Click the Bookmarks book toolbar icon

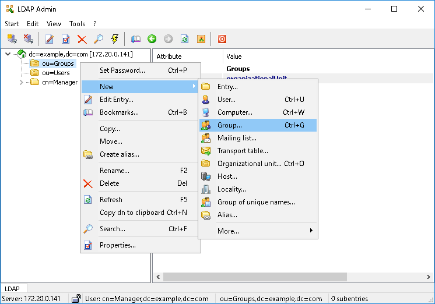point(136,39)
